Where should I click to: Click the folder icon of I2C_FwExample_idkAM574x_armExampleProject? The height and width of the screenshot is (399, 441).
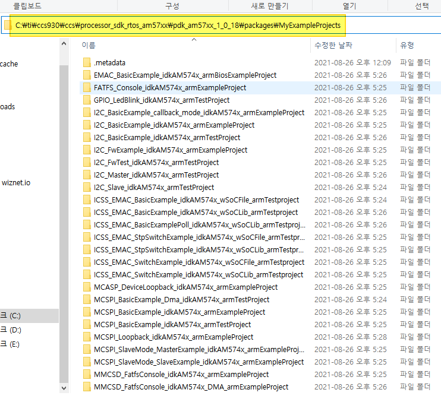87,150
